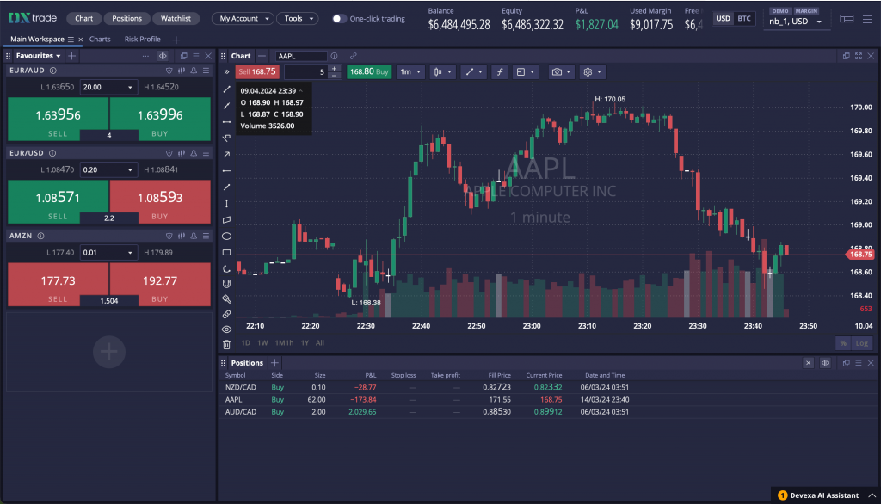This screenshot has width=881, height=504.
Task: Add a new workspace tab
Action: click(176, 40)
